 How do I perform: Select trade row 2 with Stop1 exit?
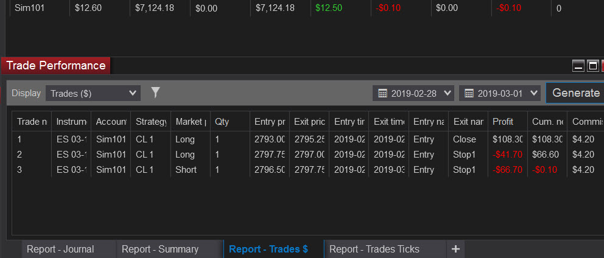point(307,155)
